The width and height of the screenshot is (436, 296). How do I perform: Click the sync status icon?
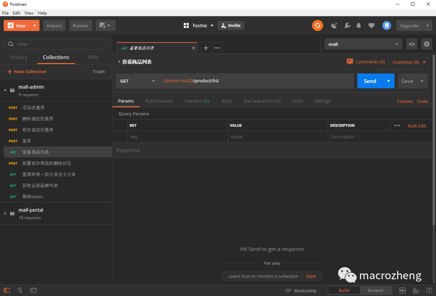pos(318,25)
